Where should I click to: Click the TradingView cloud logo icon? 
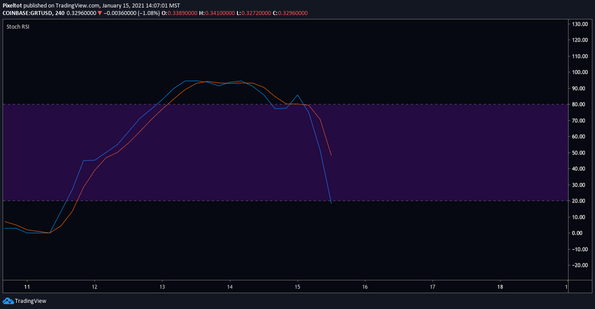tap(8, 301)
